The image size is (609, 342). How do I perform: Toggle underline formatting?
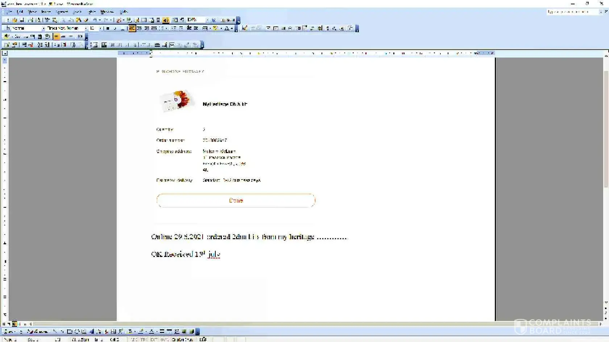pos(123,28)
